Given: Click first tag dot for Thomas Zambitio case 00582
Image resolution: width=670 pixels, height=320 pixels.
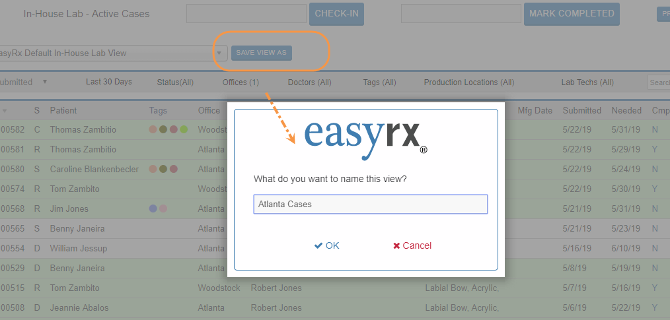Looking at the screenshot, I should [x=153, y=129].
